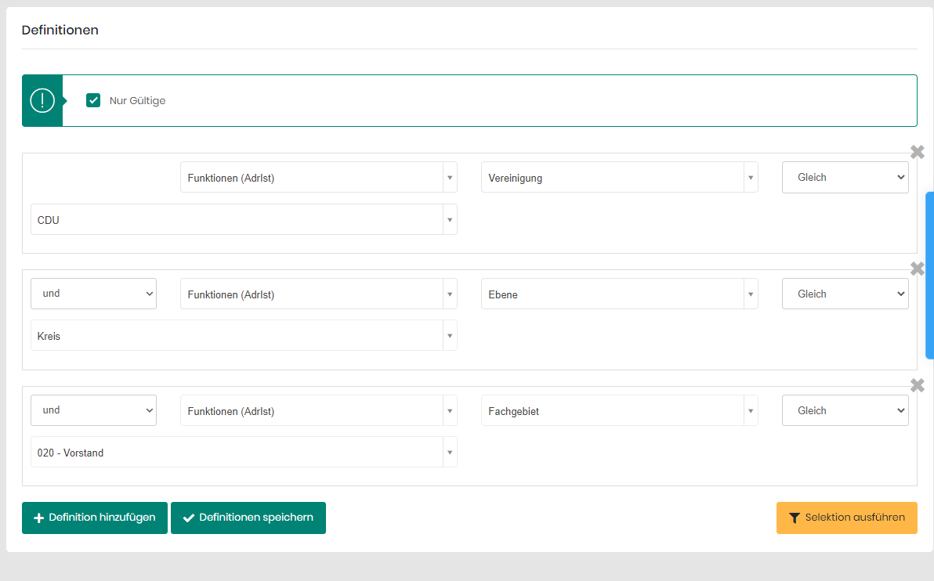Image resolution: width=934 pixels, height=581 pixels.
Task: Expand the Fachgebiet field dropdown
Action: tap(619, 411)
